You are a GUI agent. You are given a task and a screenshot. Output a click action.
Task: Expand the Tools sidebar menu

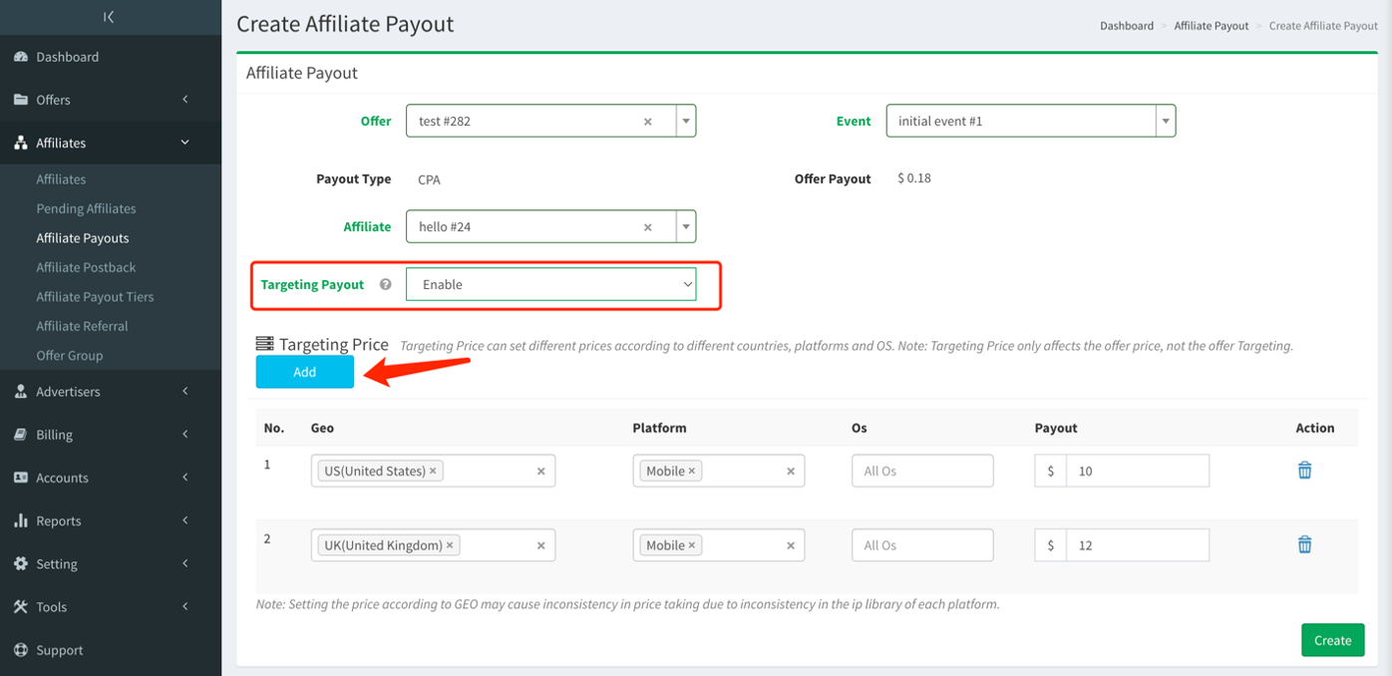point(185,606)
